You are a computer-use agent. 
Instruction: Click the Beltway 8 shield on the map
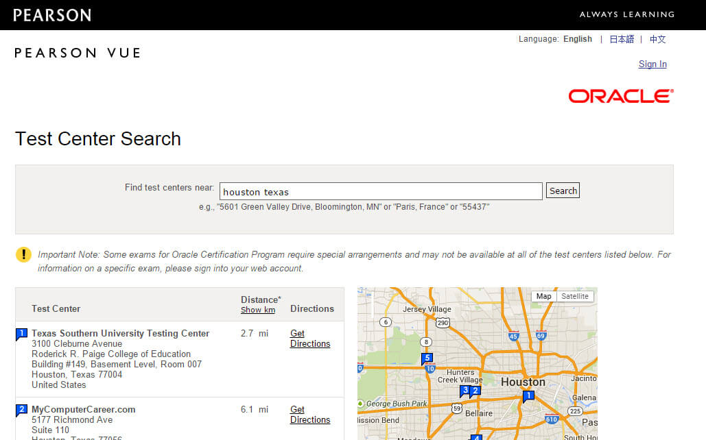point(426,342)
